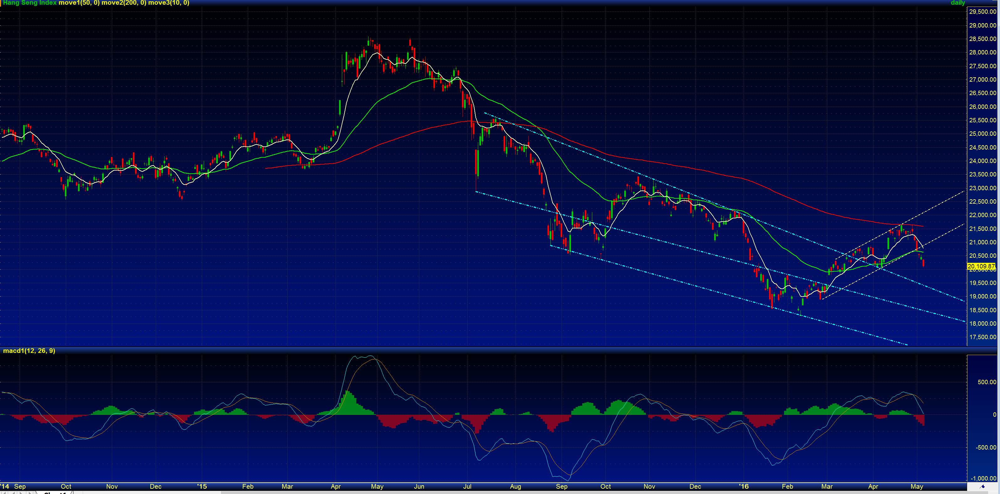The image size is (1000, 494).
Task: Click the blue flag icon beside the time axis
Action: coord(982,486)
